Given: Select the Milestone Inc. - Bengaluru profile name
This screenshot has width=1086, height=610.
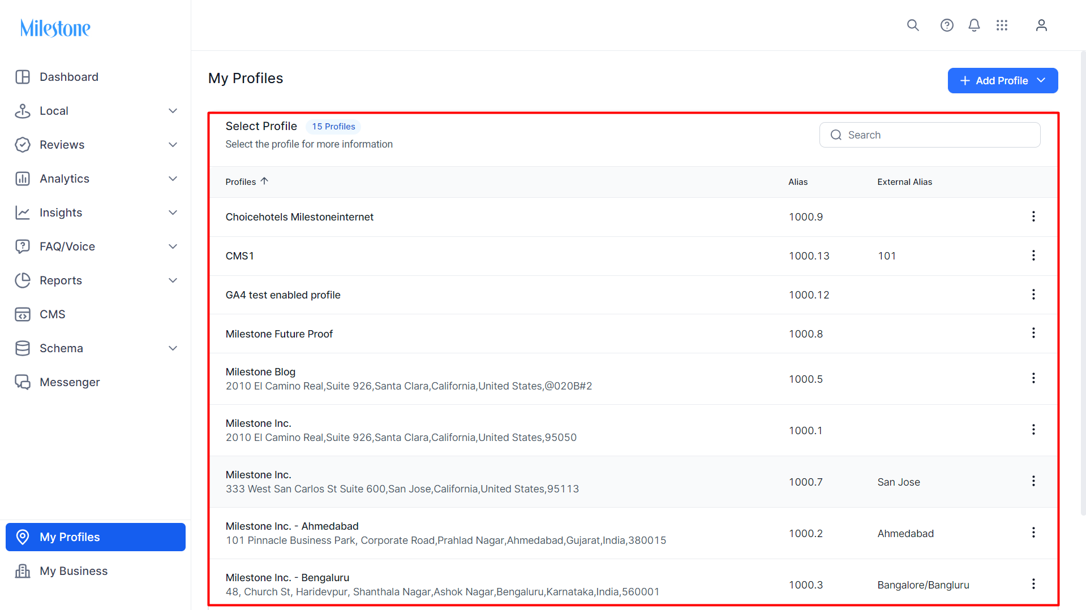Looking at the screenshot, I should tap(287, 578).
